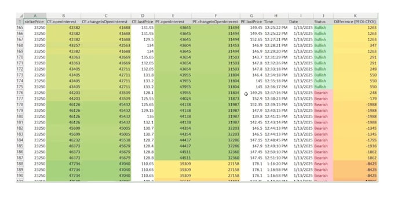Click the CE.changeinOpenInterest header cell
The width and height of the screenshot is (394, 222).
pos(106,21)
